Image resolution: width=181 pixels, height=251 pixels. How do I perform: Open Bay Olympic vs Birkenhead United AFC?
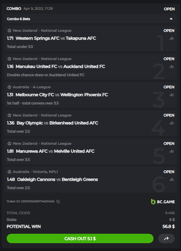coord(57,123)
